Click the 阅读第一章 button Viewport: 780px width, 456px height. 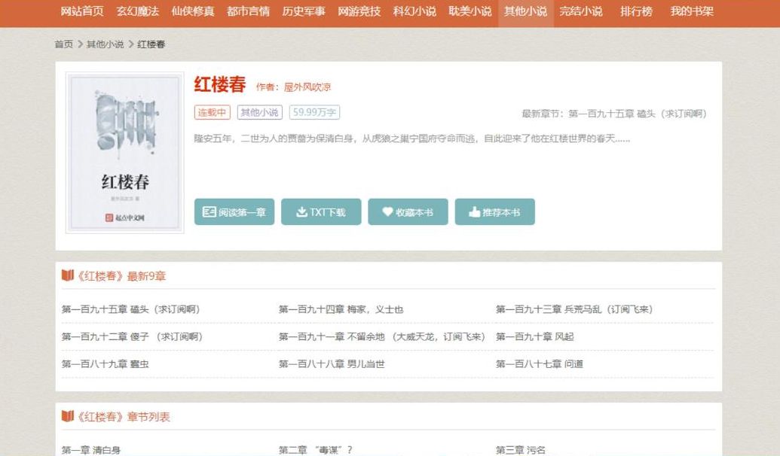click(234, 212)
